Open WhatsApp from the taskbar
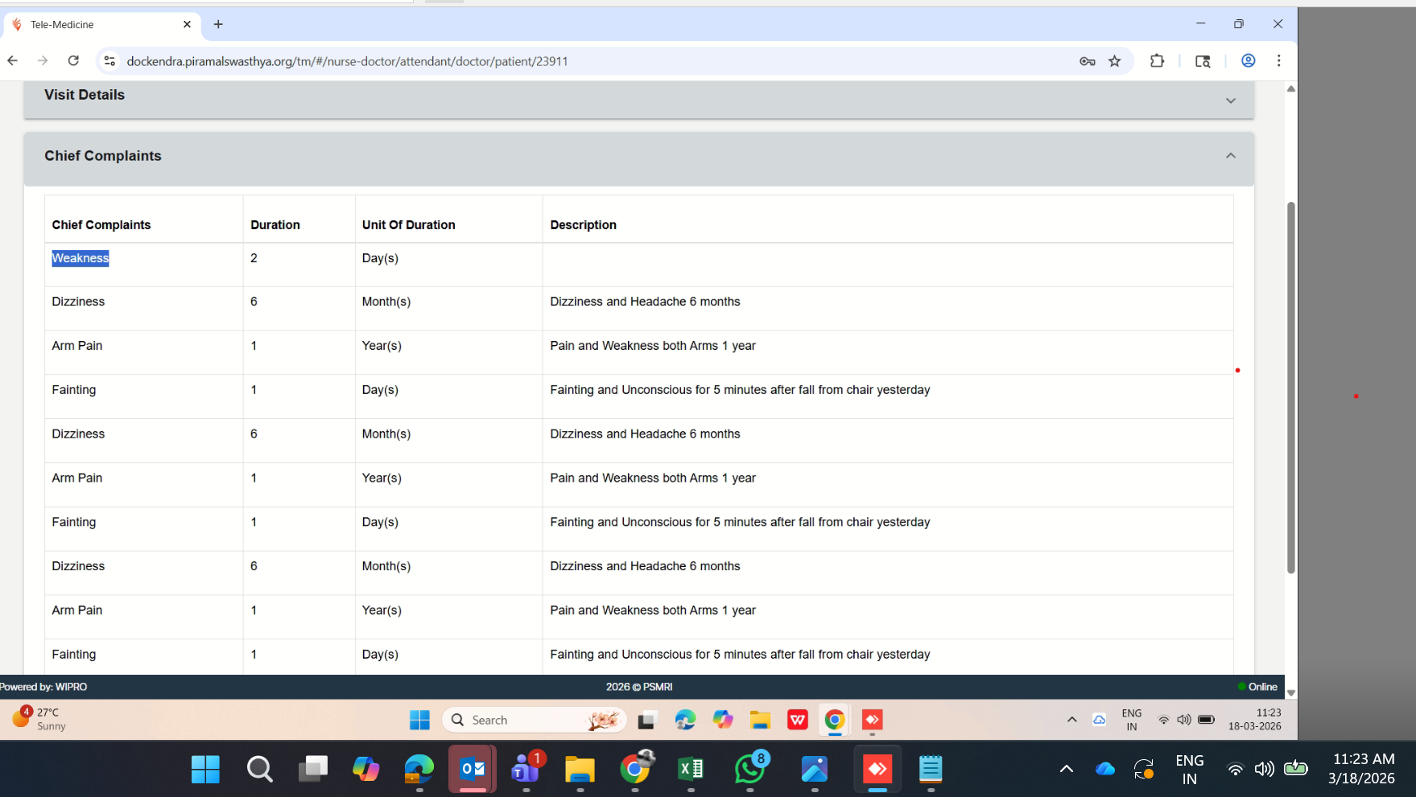The image size is (1416, 797). coord(749,770)
